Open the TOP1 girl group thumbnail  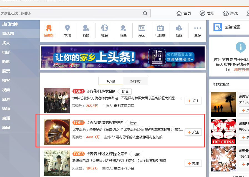click(57, 101)
